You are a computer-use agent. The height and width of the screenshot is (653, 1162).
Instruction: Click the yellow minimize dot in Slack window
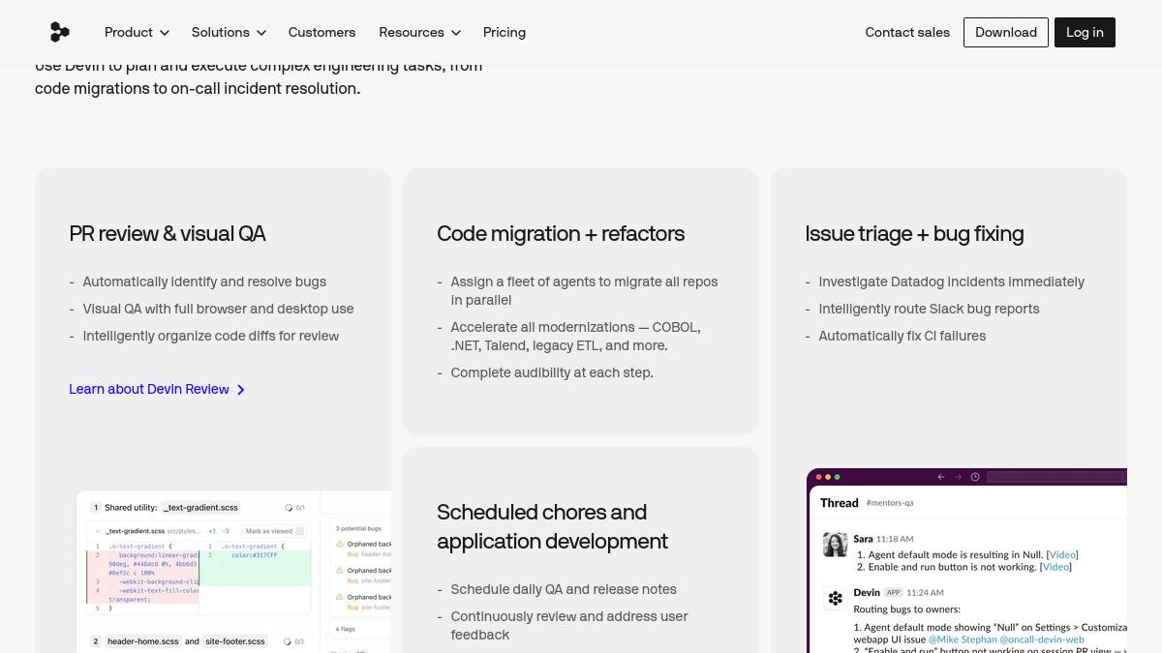coord(828,477)
